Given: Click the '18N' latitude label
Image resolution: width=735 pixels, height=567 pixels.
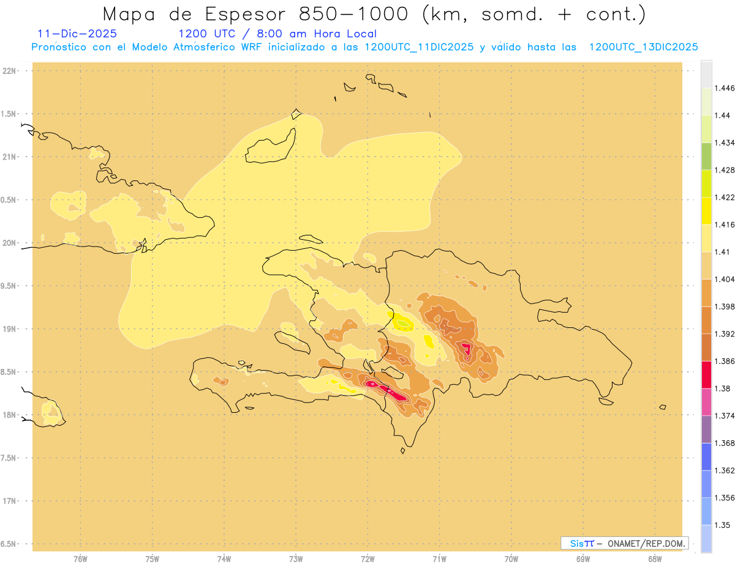Looking at the screenshot, I should (9, 415).
